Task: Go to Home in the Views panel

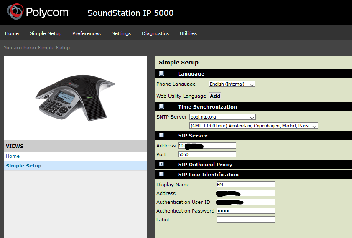Action: (13, 156)
